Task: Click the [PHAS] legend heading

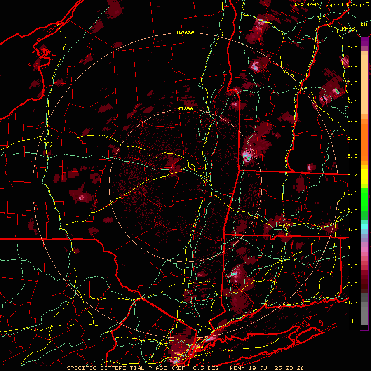Action: (x=348, y=28)
